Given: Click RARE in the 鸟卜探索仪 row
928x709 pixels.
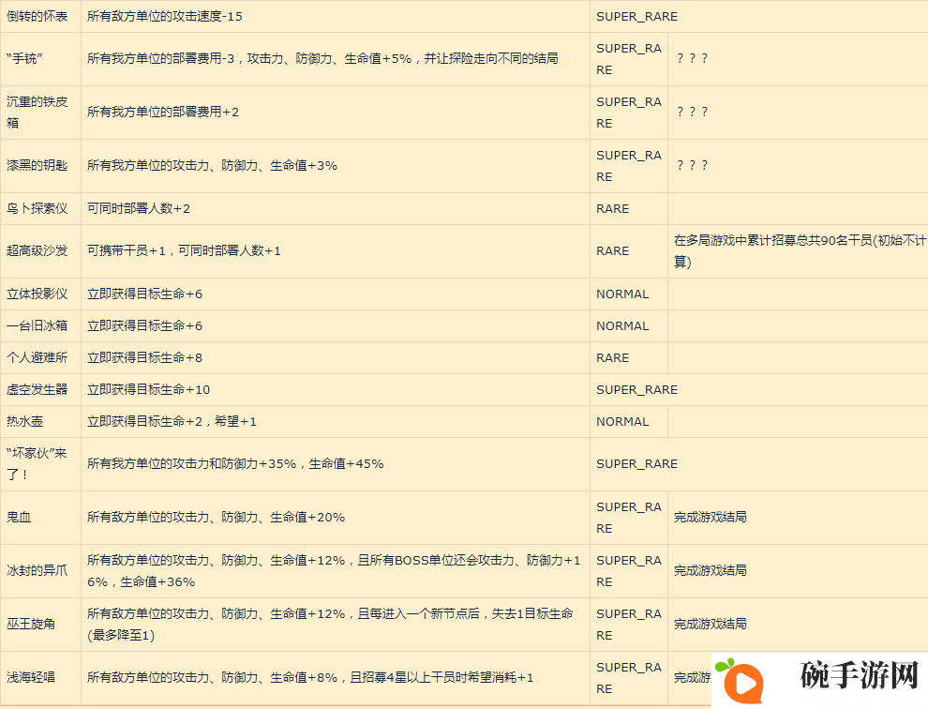Looking at the screenshot, I should point(612,208).
